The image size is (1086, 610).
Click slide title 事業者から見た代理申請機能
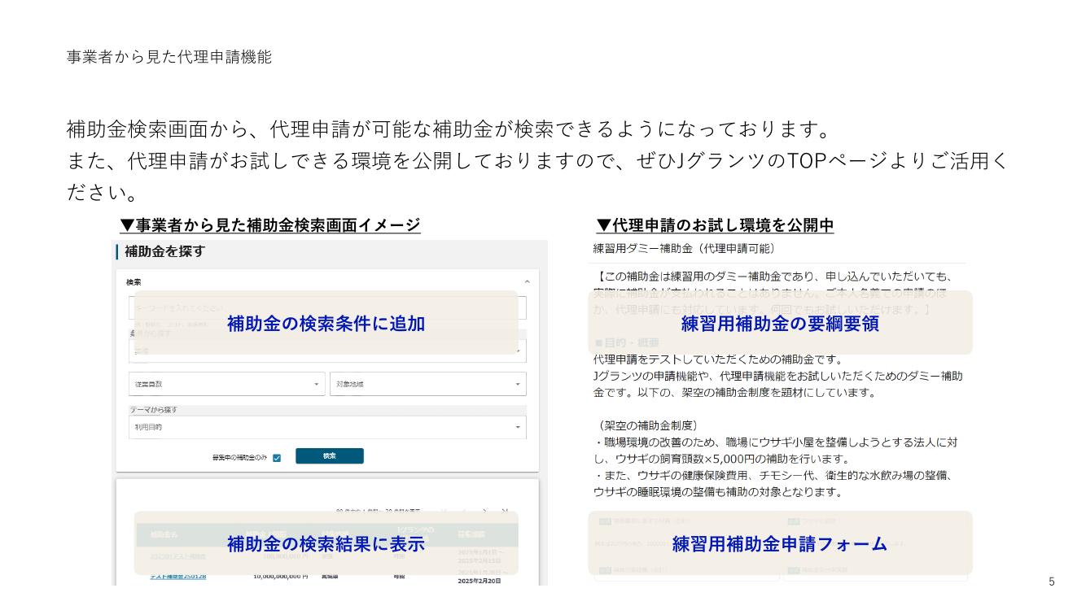(169, 57)
